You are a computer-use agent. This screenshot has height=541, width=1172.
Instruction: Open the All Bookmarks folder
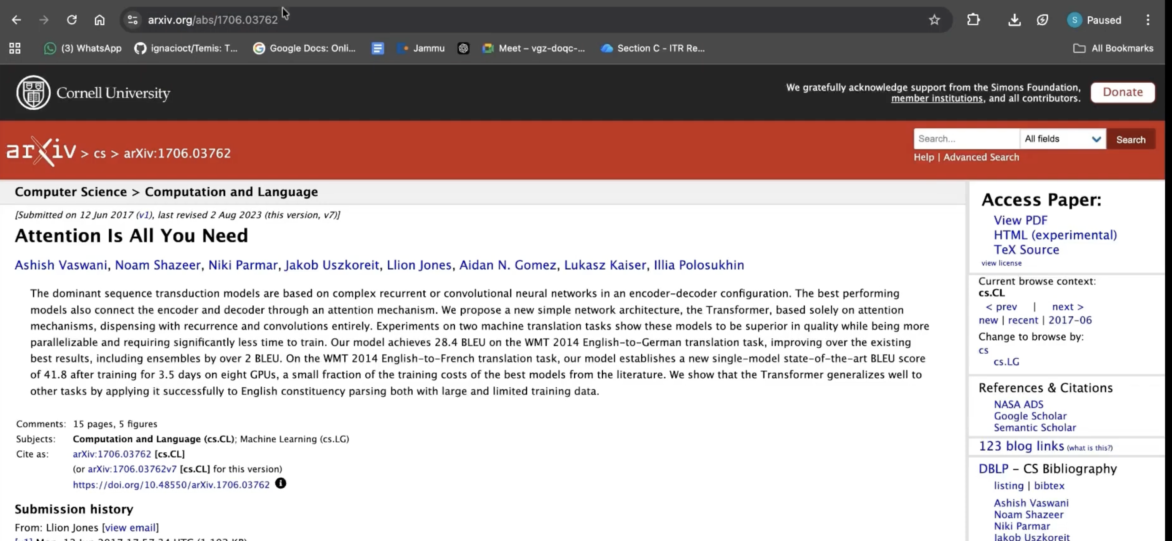point(1113,48)
